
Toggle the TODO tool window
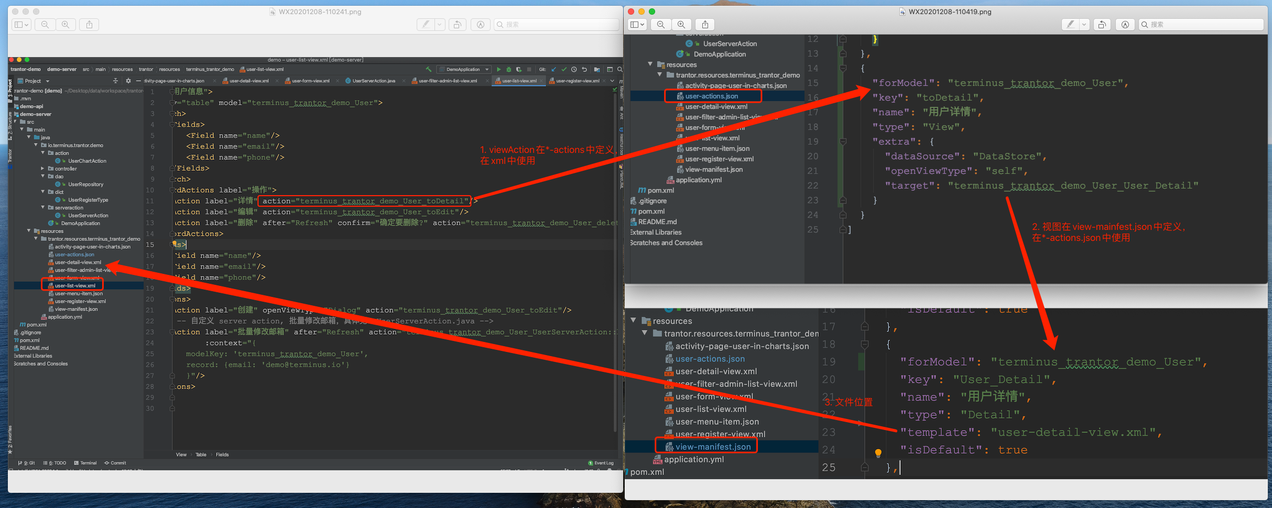pyautogui.click(x=55, y=463)
